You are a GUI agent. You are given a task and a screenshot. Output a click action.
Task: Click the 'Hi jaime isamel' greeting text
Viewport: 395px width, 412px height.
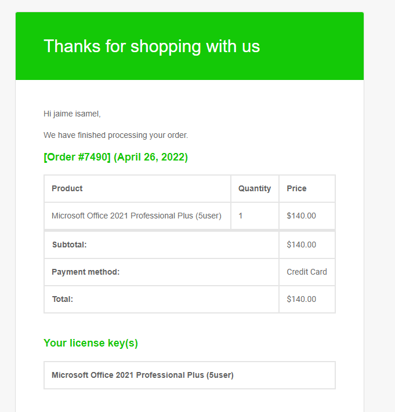[x=72, y=114]
